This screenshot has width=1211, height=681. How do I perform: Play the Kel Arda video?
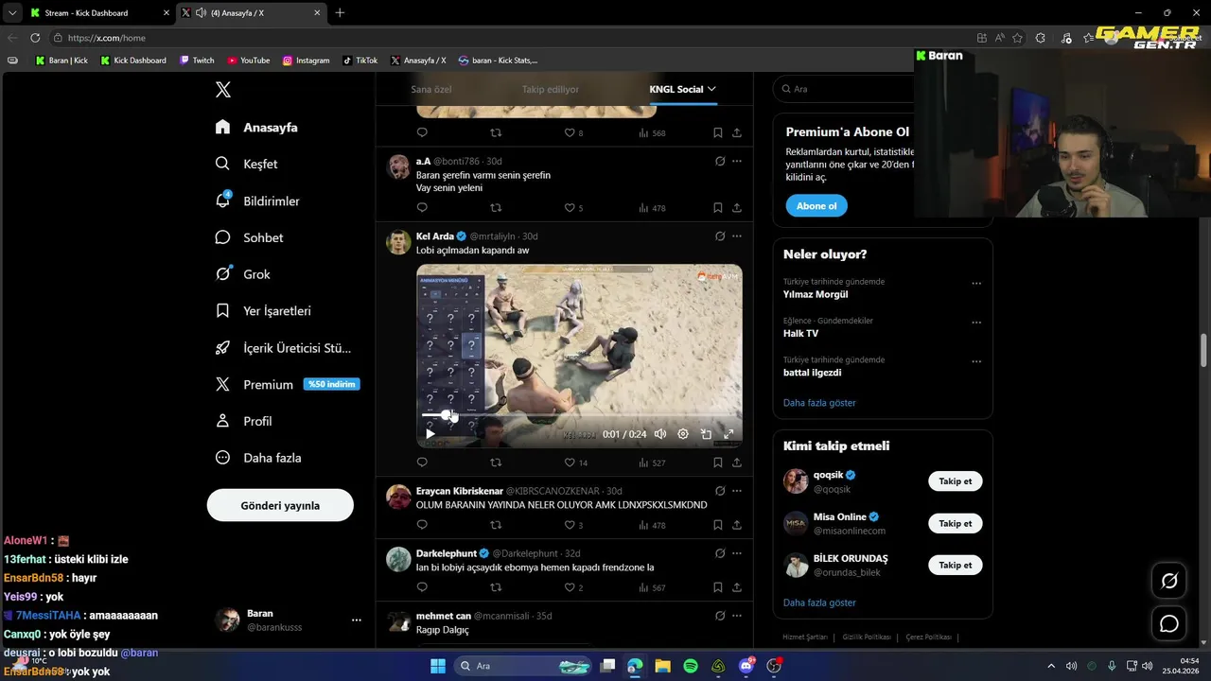click(x=430, y=434)
